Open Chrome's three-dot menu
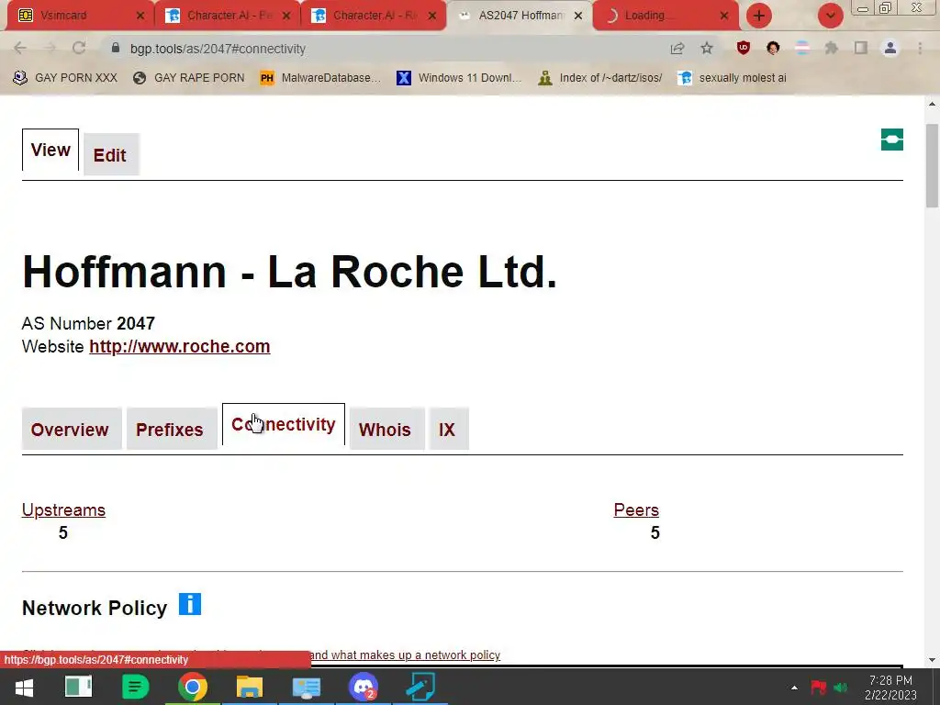Screen dimensions: 940x705 (x=920, y=48)
